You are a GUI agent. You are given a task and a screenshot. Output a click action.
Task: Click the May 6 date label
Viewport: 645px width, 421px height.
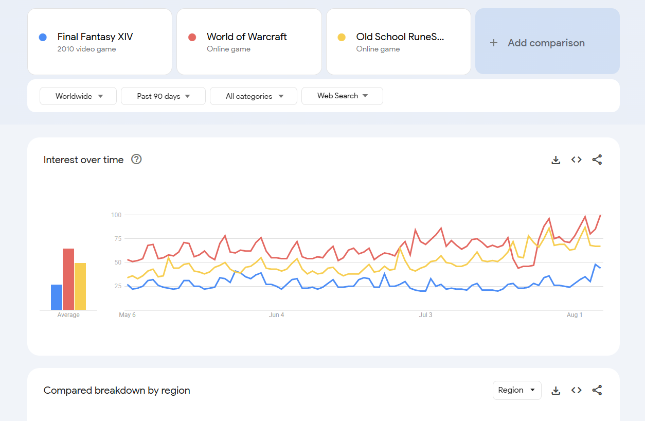coord(127,315)
